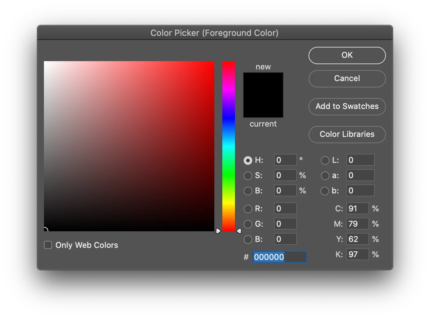This screenshot has width=430, height=319.
Task: Select the L (lightness) radio button
Action: click(325, 160)
